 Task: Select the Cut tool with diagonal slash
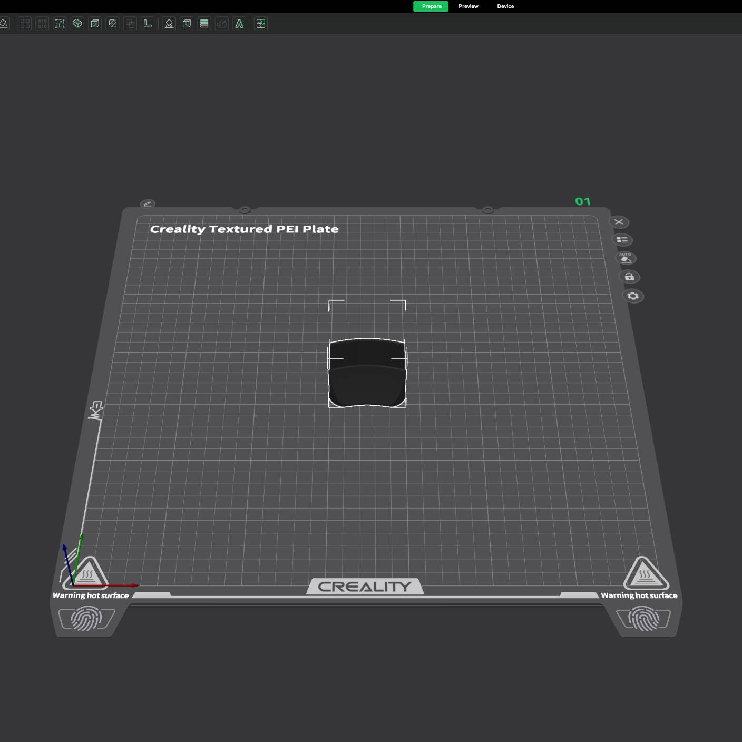tap(113, 24)
